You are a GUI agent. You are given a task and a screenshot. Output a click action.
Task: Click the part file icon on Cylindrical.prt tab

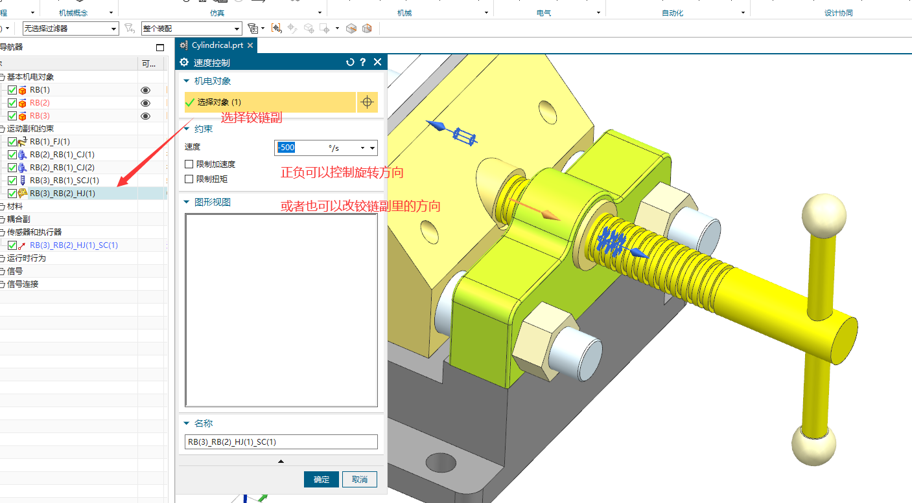184,45
